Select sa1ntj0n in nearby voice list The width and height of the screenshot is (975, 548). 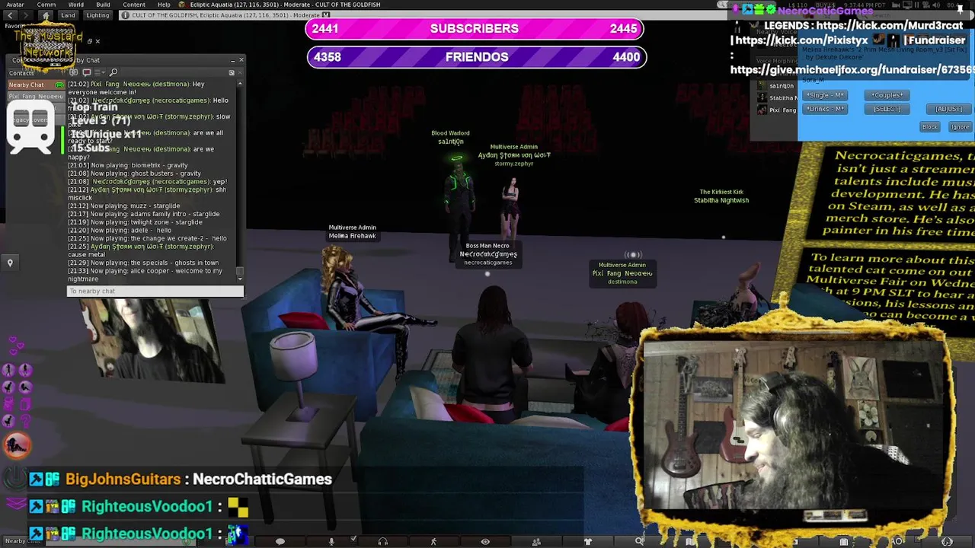click(x=776, y=86)
